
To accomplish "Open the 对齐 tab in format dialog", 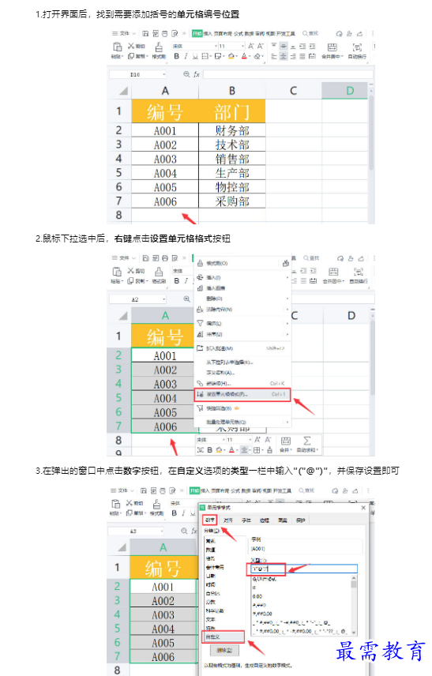I will 228,520.
